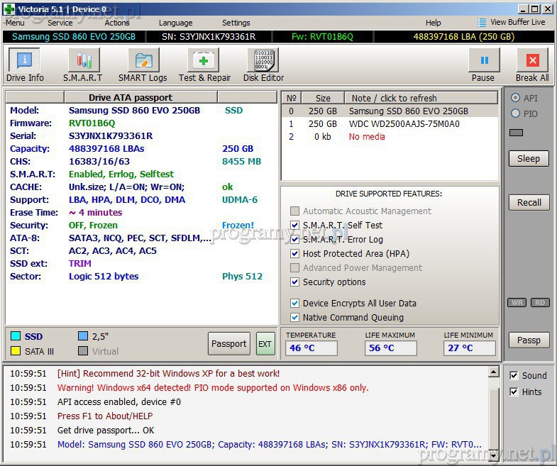
Task: Pause the current operation
Action: 483,65
